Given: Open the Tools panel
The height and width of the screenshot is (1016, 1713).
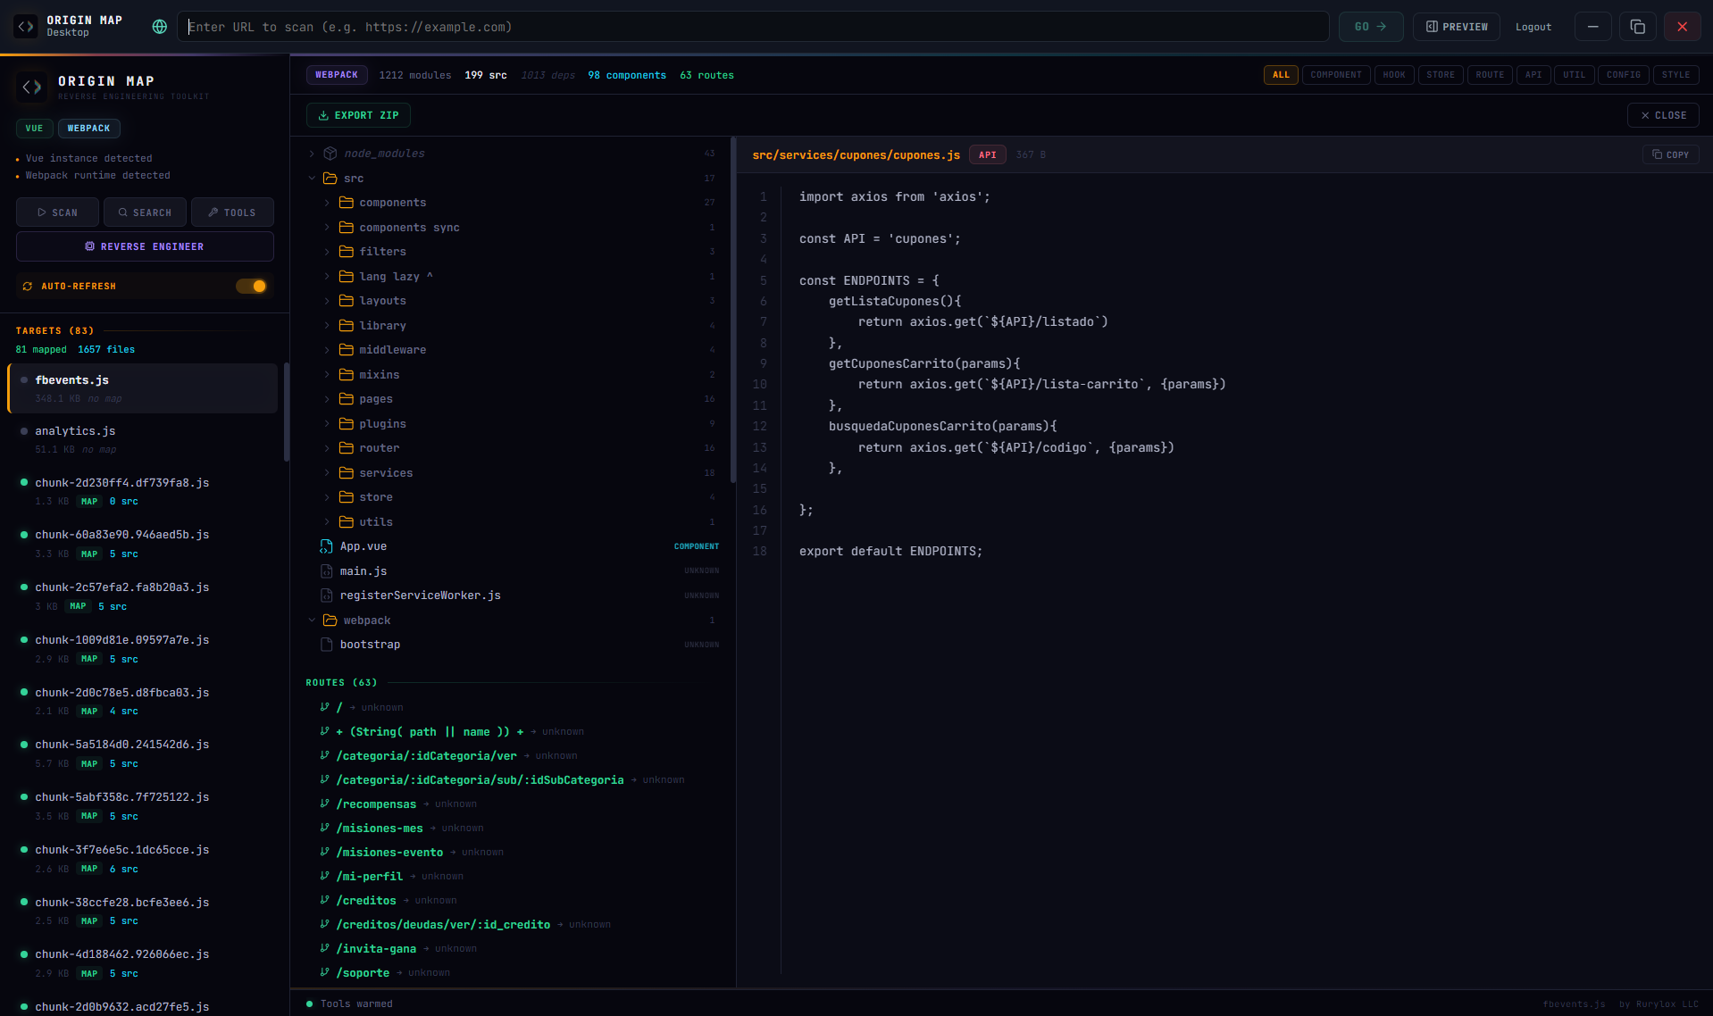Looking at the screenshot, I should tap(232, 212).
